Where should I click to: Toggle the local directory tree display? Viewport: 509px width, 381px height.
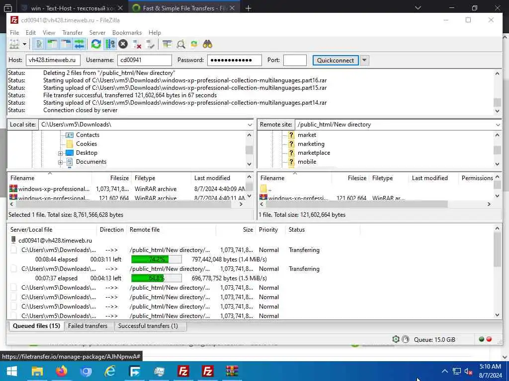52,44
